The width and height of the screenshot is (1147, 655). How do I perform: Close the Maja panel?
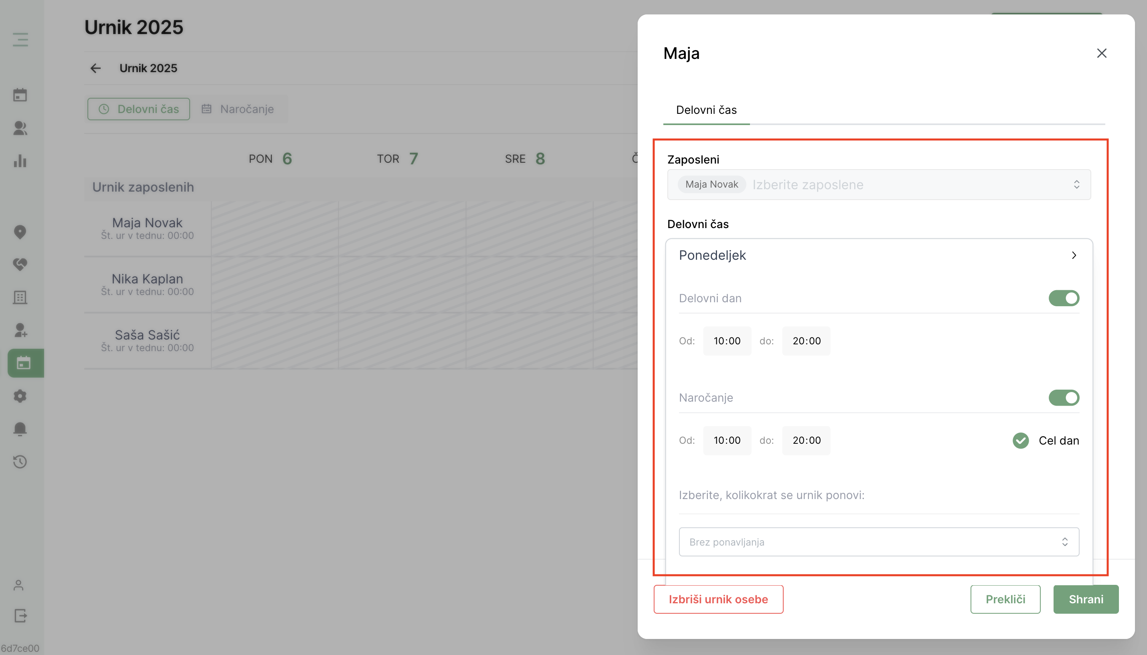click(1102, 53)
